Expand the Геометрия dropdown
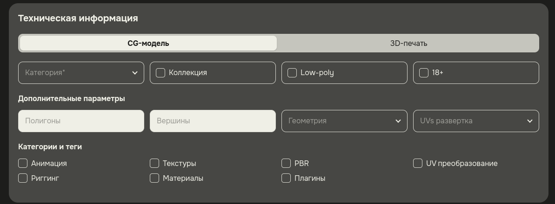 344,121
